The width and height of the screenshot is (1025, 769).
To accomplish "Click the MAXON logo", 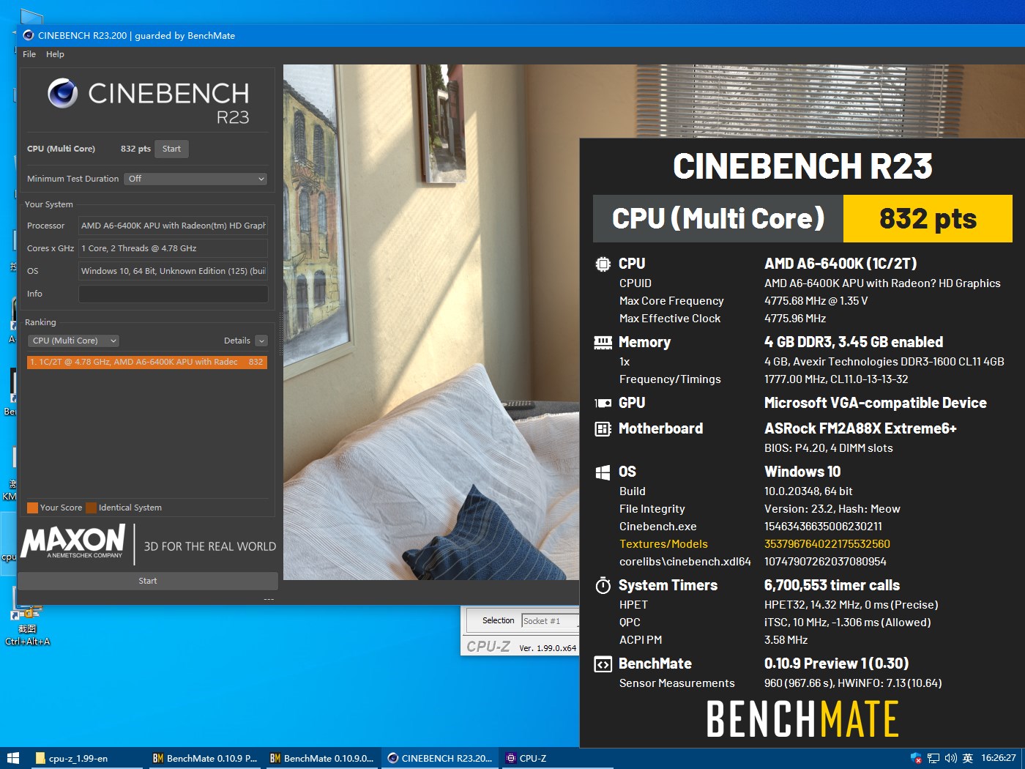I will (x=72, y=543).
